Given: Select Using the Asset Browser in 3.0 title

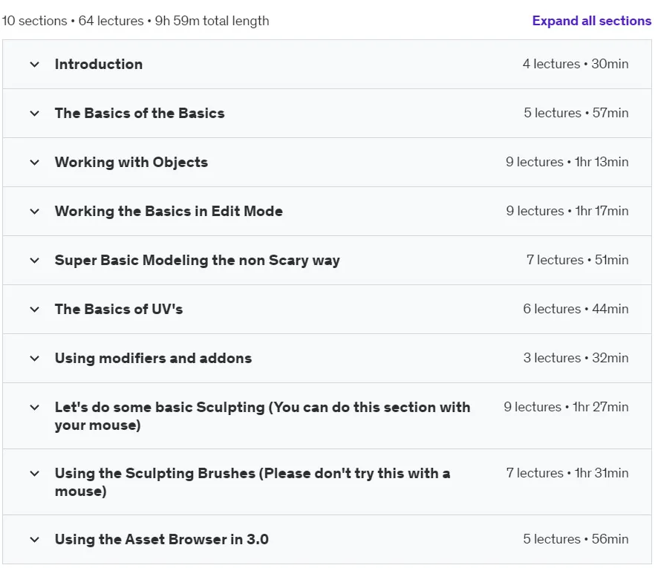Looking at the screenshot, I should (162, 539).
